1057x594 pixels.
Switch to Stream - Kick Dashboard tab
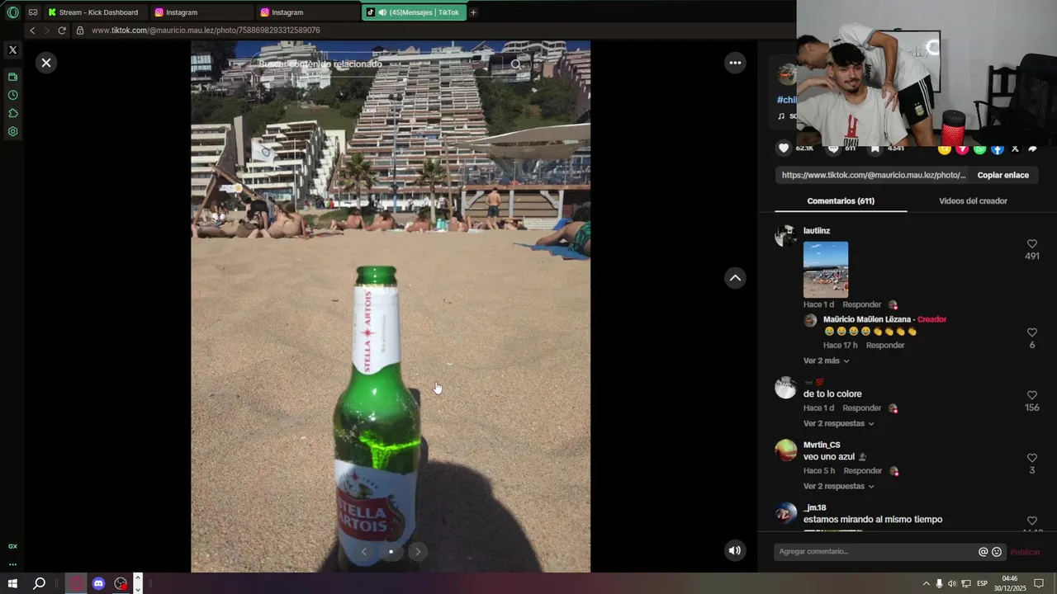click(x=96, y=12)
